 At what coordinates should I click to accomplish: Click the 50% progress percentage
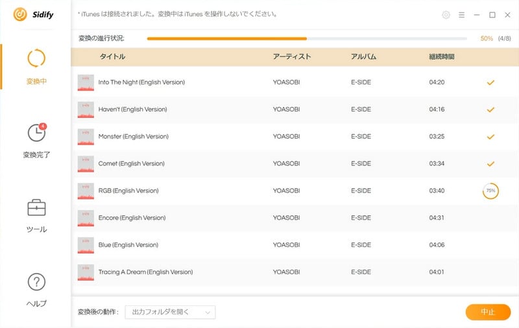point(487,39)
